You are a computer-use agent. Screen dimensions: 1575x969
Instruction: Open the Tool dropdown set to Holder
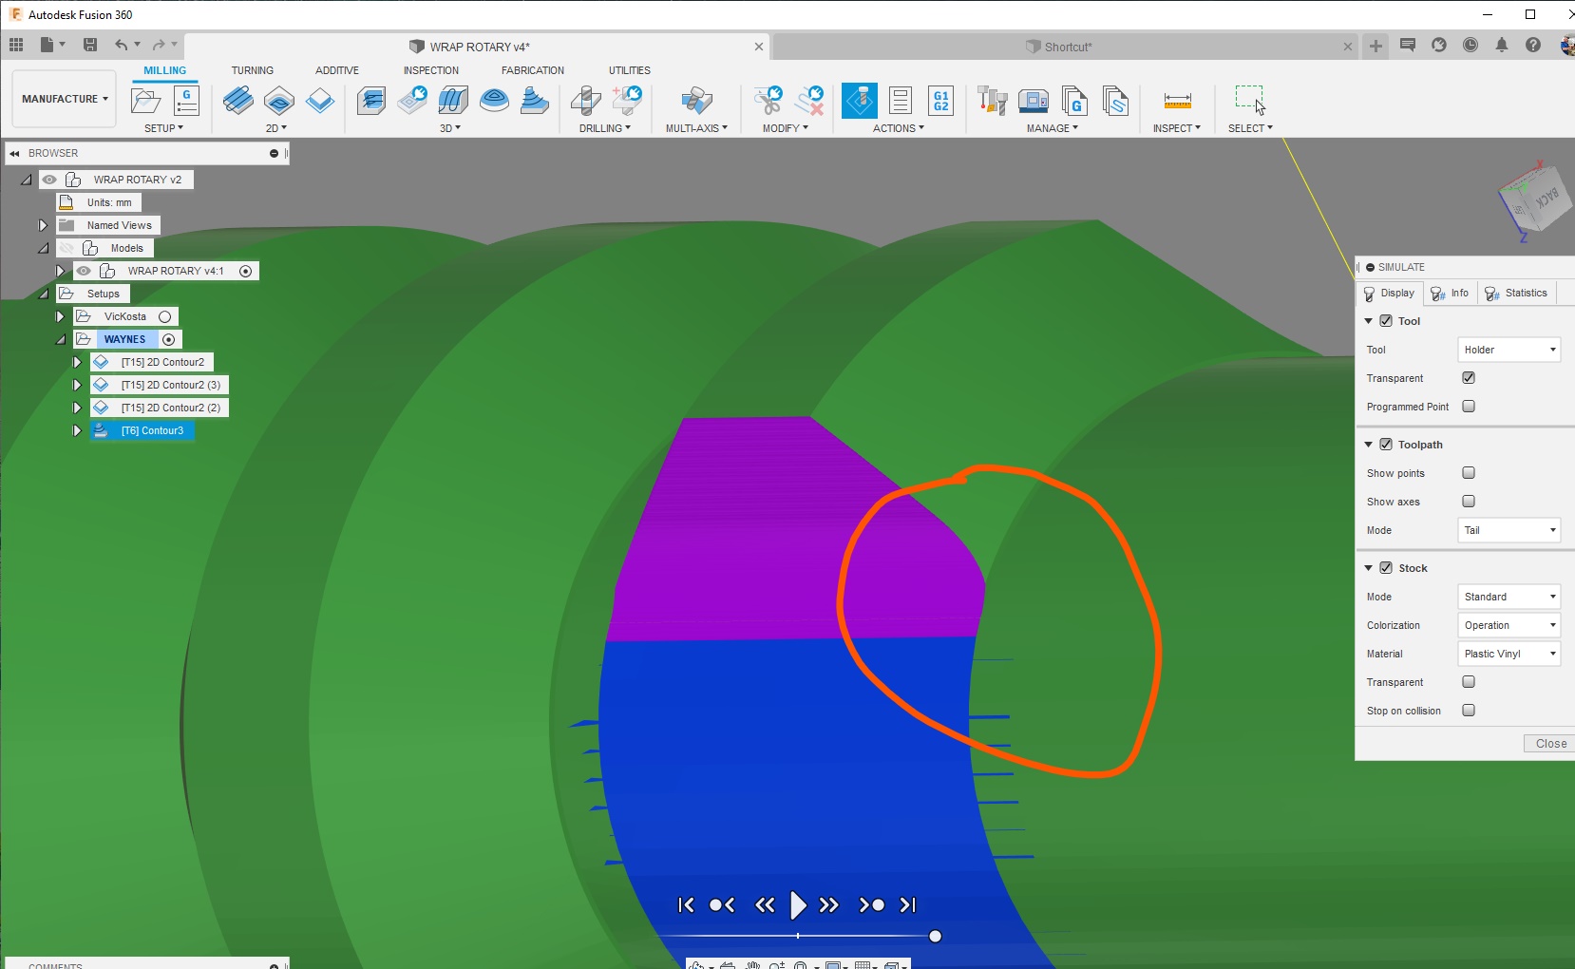pos(1508,350)
